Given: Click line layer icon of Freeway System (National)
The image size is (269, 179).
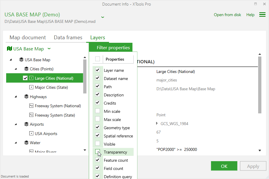Looking at the screenshot, I should point(31,106).
